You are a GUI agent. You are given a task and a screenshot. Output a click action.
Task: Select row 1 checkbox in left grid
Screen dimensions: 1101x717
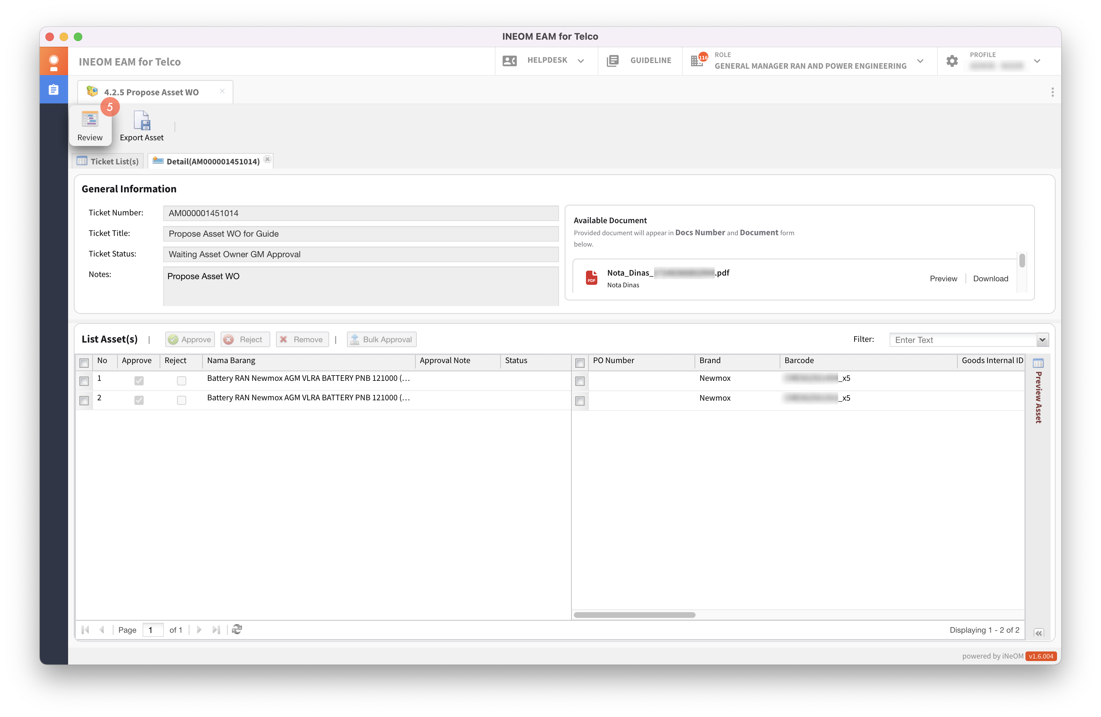point(84,381)
